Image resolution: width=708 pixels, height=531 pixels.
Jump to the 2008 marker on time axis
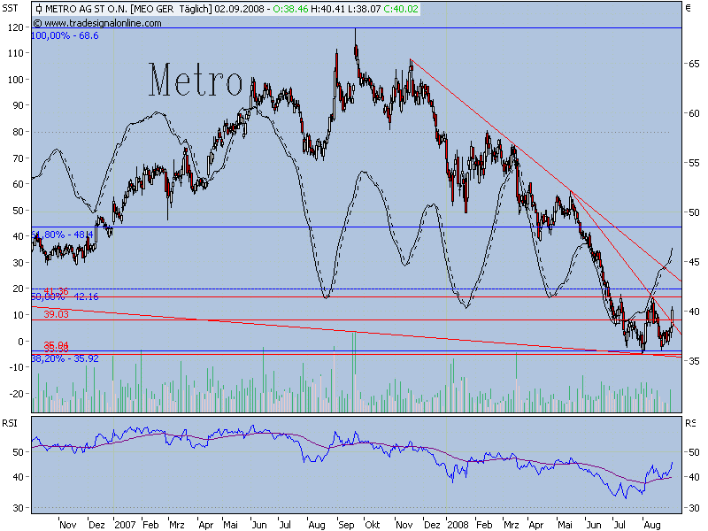(458, 524)
